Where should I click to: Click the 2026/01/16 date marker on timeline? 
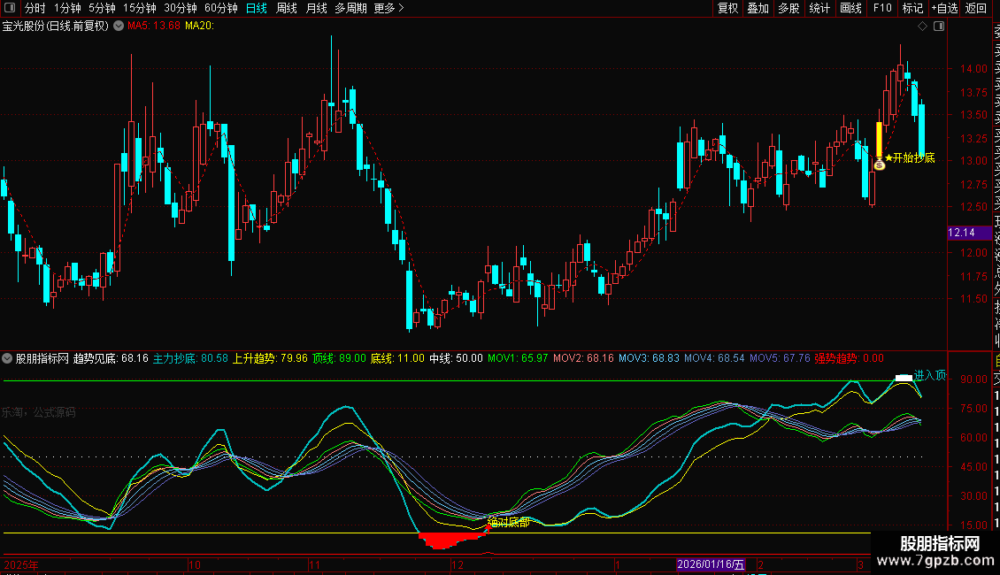(x=711, y=564)
